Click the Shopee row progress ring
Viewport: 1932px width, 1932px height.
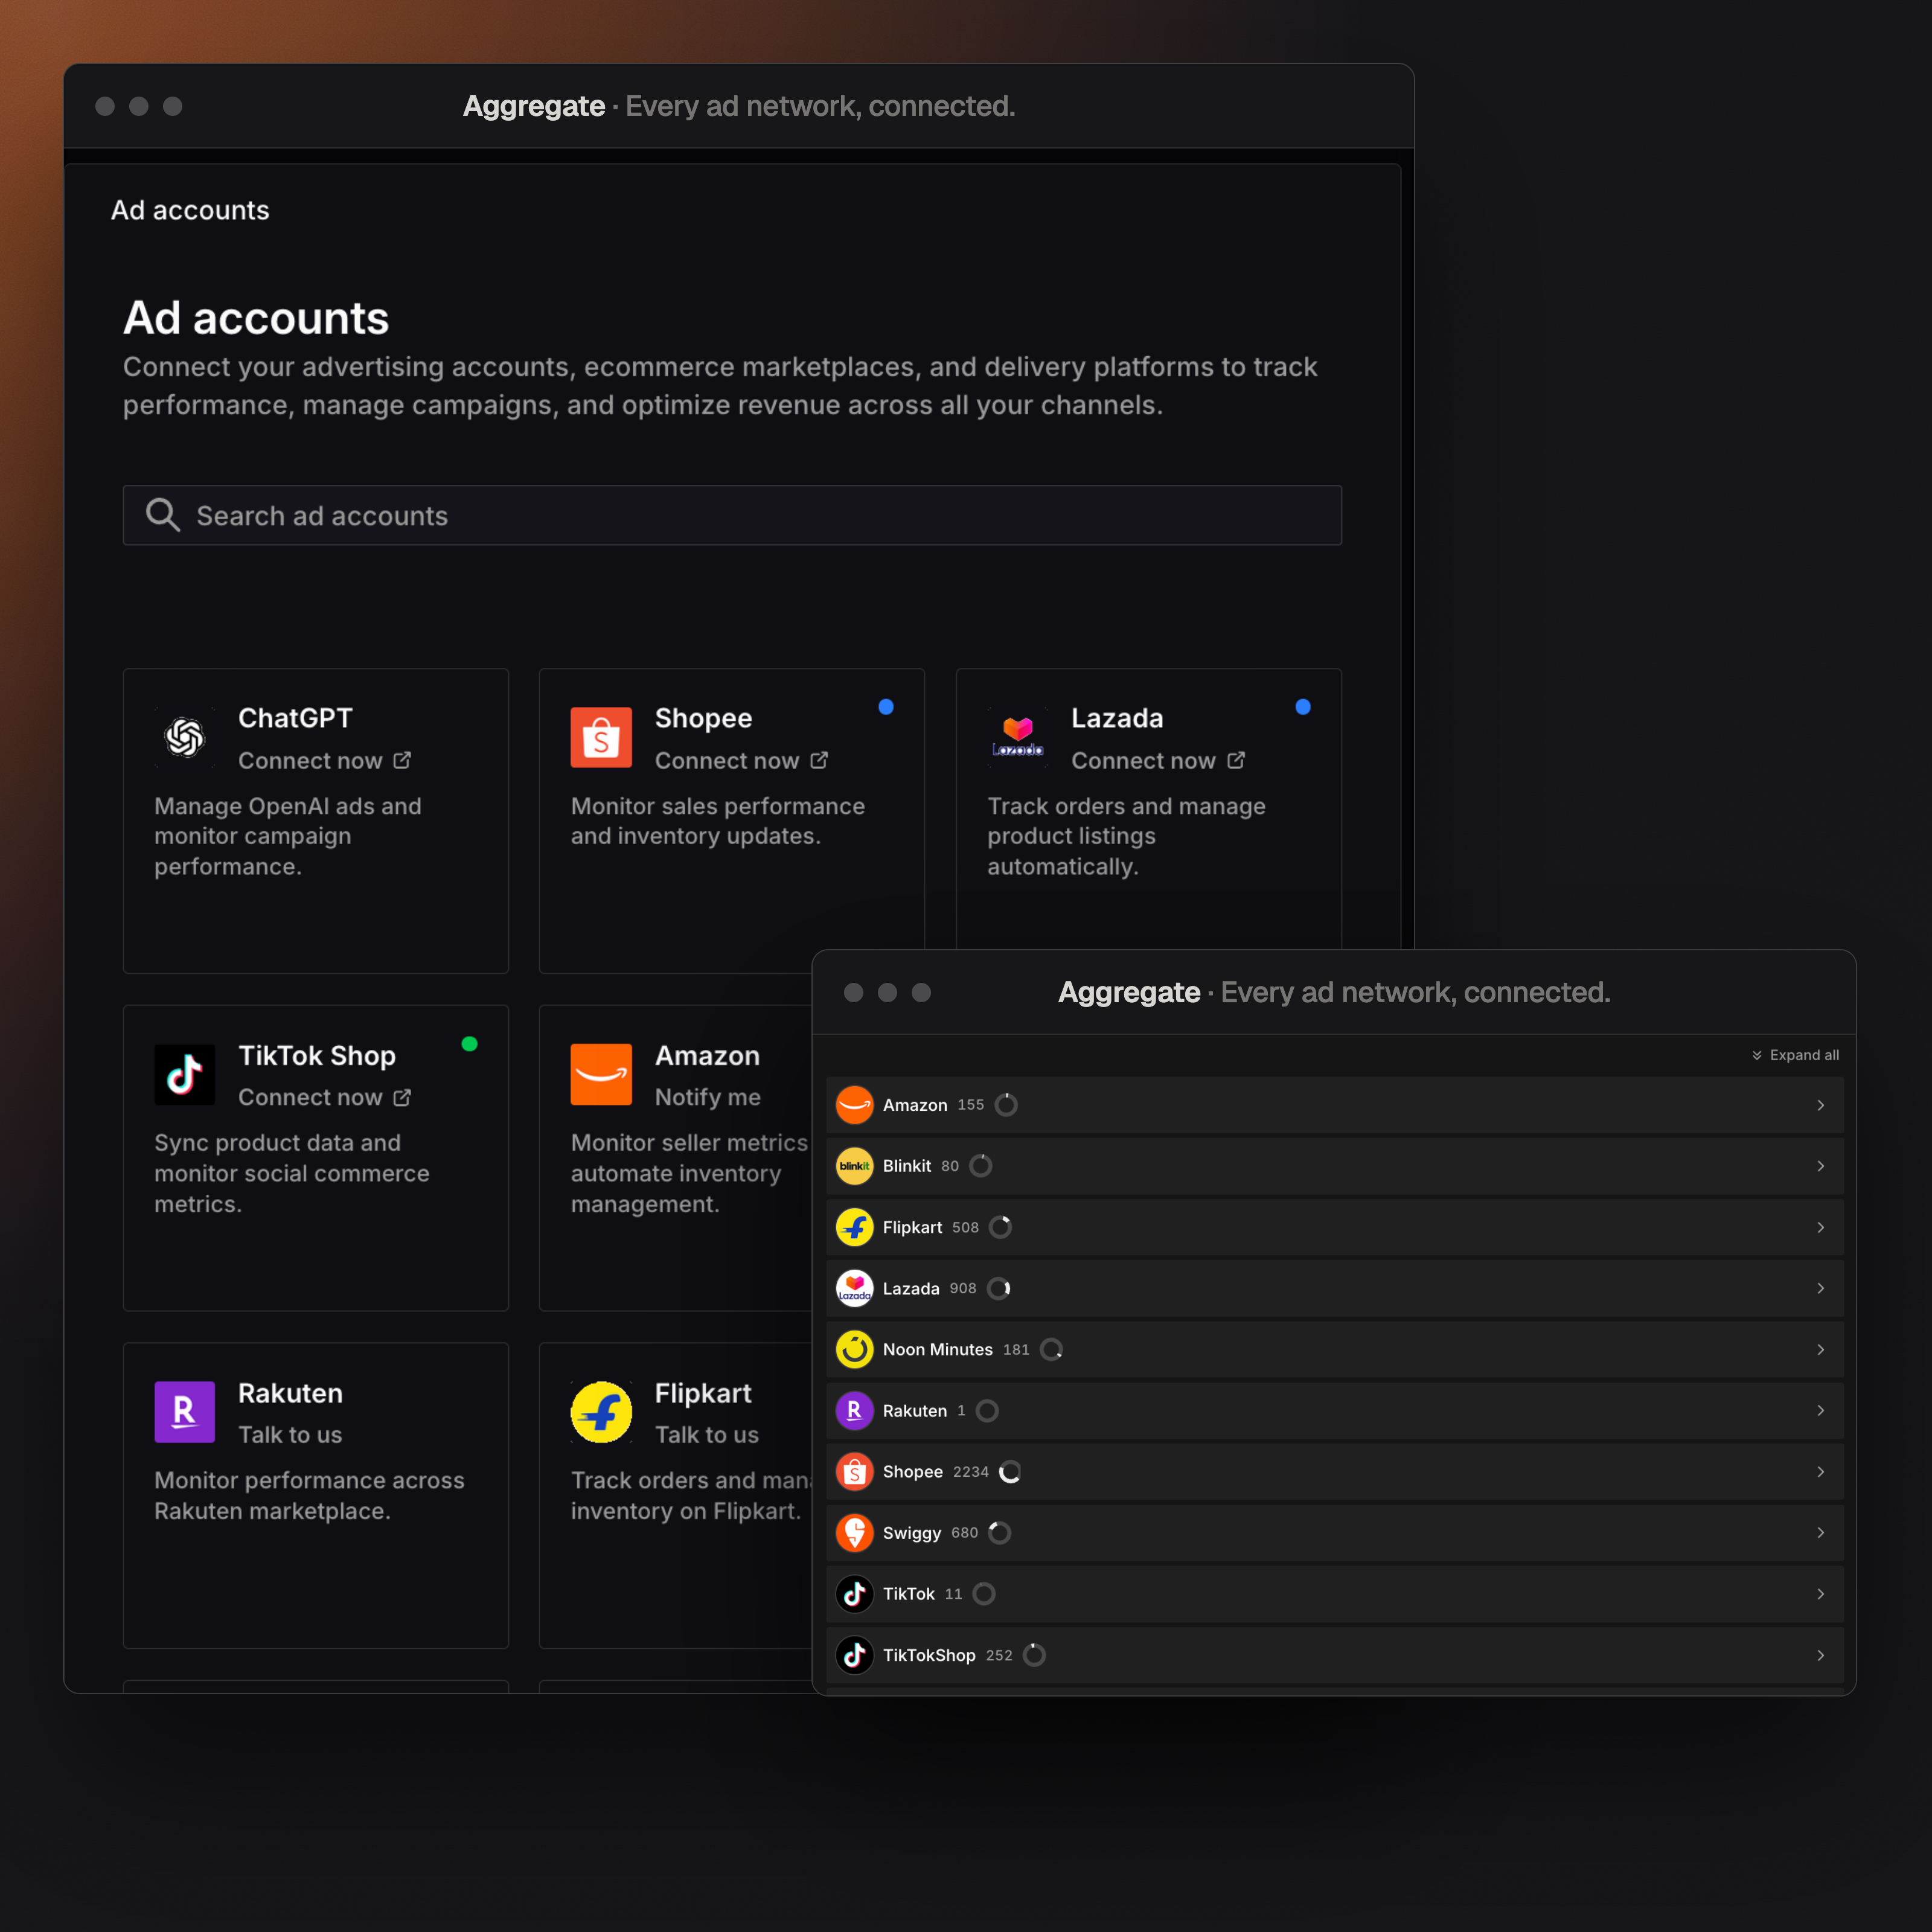[x=1010, y=1471]
